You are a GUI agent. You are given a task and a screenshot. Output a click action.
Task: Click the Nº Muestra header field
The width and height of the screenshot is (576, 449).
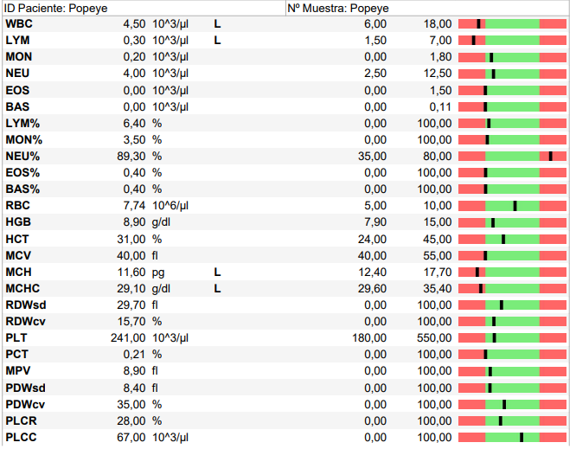point(338,8)
